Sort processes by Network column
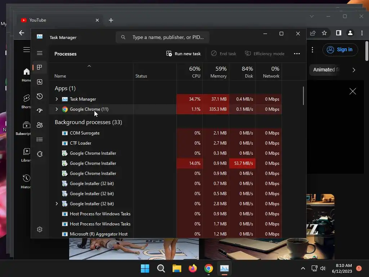Screen dimensions: 369x277 click(269, 72)
